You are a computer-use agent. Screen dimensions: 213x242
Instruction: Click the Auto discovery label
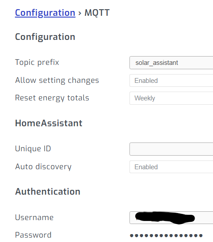point(43,167)
